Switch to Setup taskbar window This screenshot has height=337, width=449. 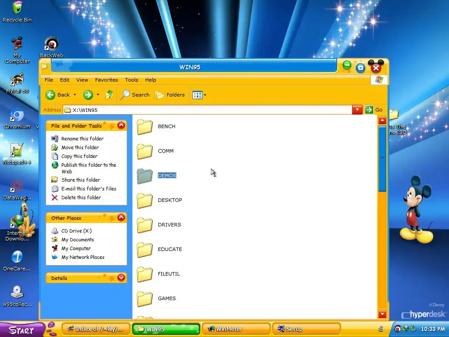(x=306, y=329)
